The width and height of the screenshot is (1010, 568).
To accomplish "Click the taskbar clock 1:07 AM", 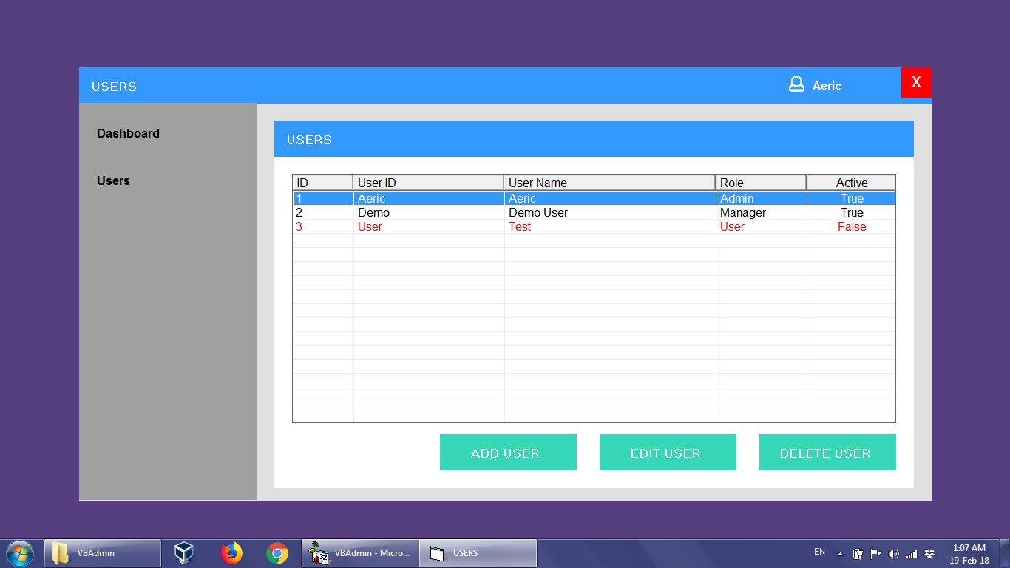I will tap(969, 548).
